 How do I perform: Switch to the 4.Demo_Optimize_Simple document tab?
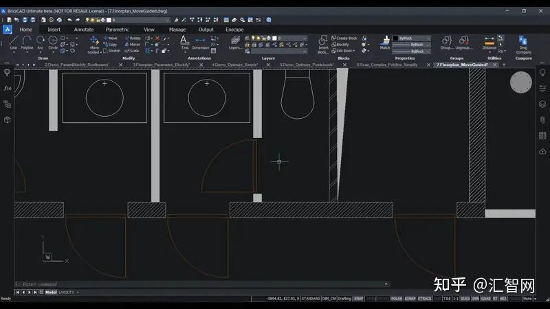[x=234, y=64]
